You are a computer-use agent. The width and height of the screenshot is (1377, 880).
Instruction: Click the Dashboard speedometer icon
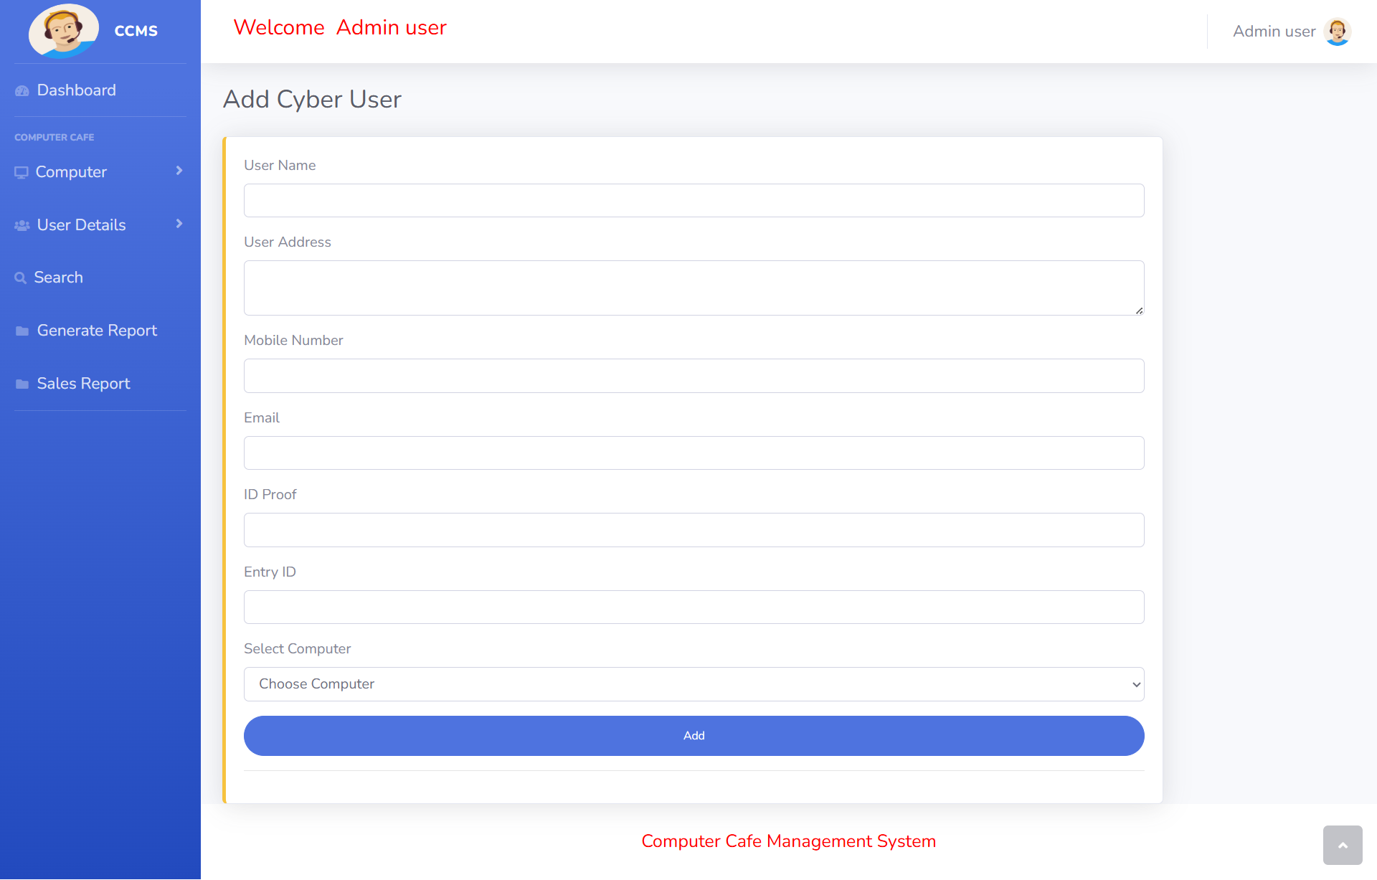coord(22,91)
